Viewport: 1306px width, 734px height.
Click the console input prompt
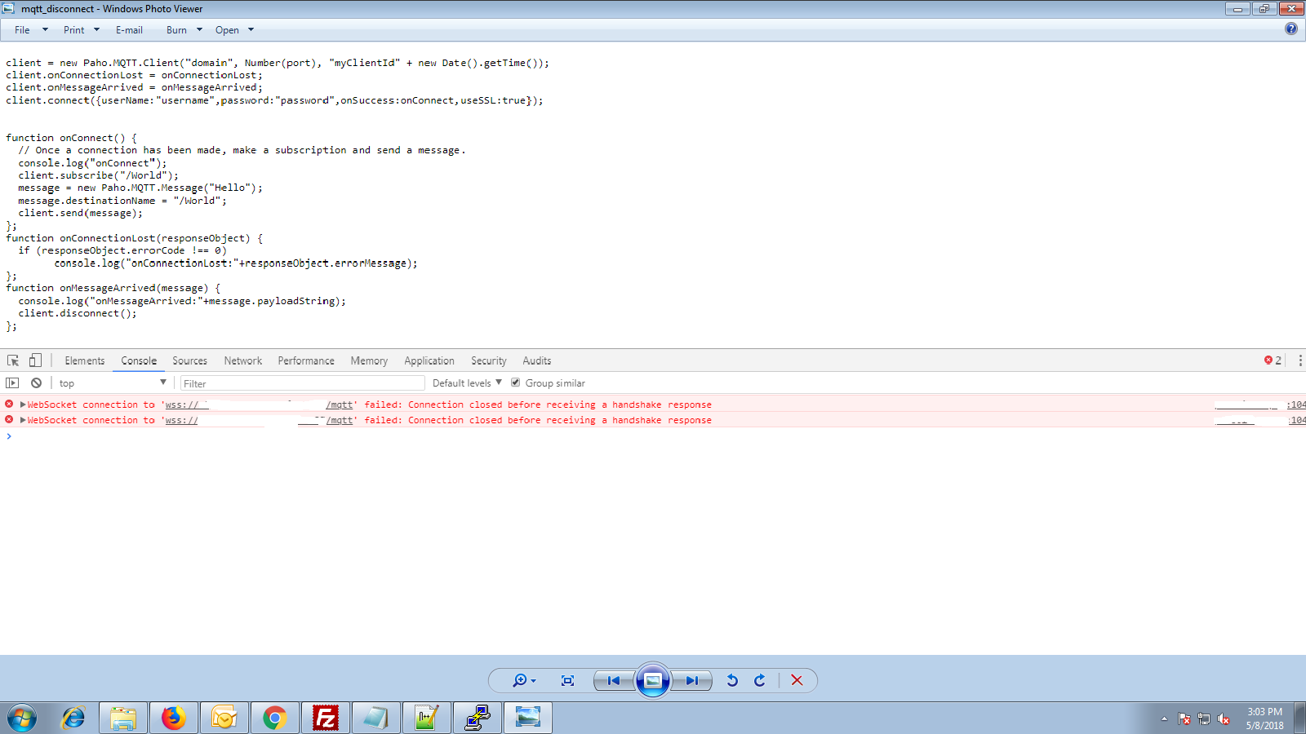pos(653,436)
